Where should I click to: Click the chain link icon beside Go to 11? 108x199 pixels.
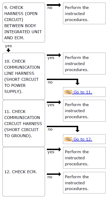coord(68,92)
